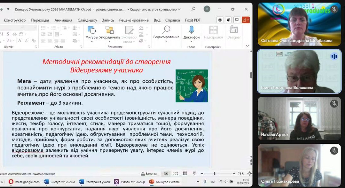Screen dimensions: 345x188
Task: Click the Teams present icon
Action: (x=228, y=20)
